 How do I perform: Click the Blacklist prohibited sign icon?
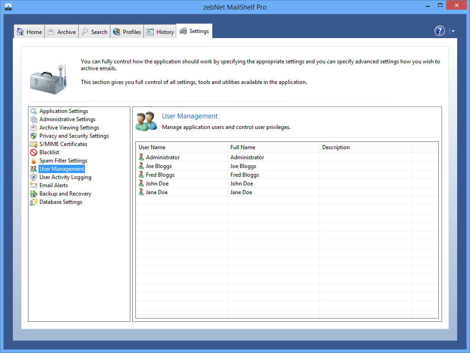click(34, 152)
